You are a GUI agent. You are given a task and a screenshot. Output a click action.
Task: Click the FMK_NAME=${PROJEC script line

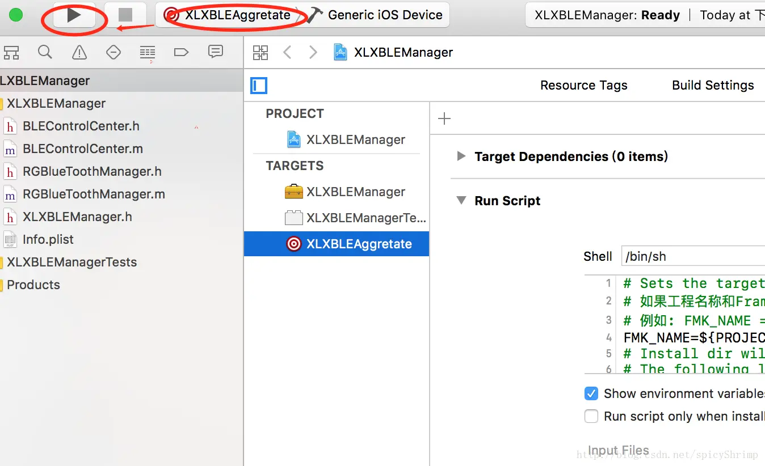pos(693,338)
